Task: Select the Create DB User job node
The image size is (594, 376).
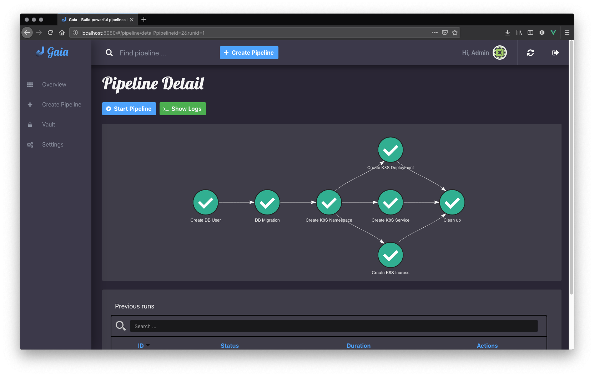Action: pos(206,202)
